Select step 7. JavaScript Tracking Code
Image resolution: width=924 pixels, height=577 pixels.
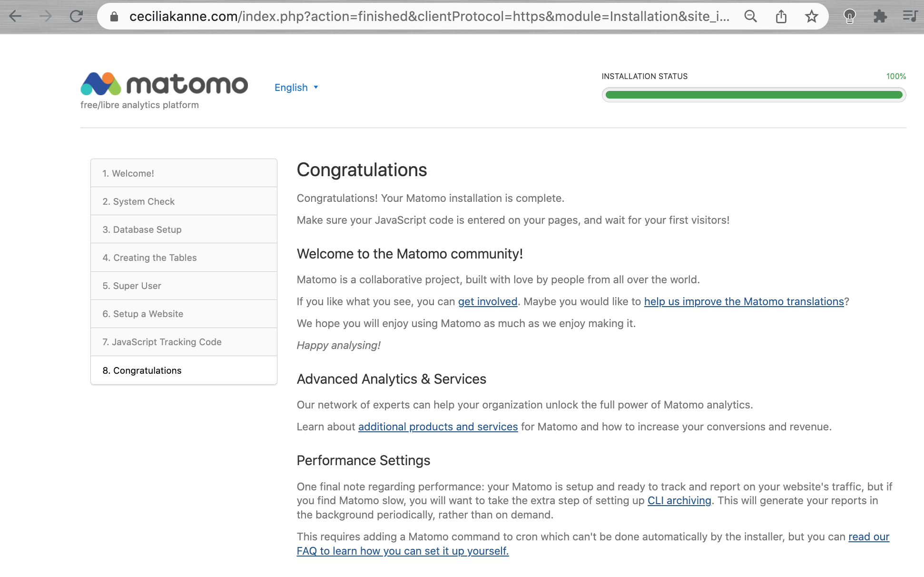pos(184,342)
